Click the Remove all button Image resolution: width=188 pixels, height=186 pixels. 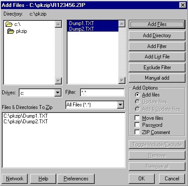[157, 167]
